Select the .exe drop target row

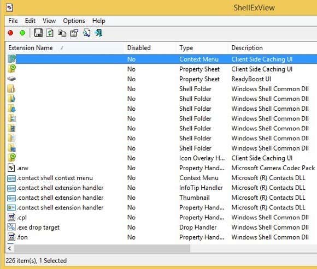(162, 228)
